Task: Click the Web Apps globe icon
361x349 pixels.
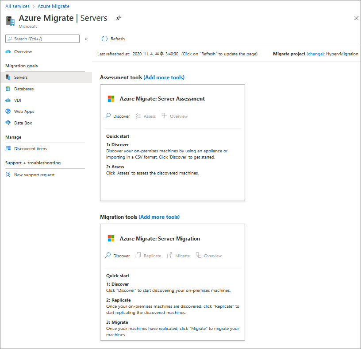Action: pyautogui.click(x=8, y=111)
